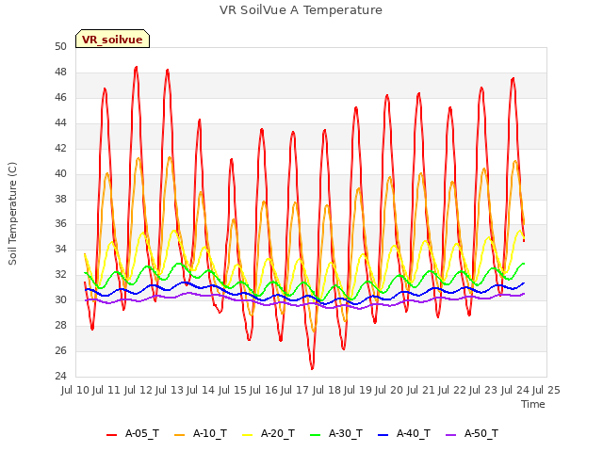This screenshot has height=452, width=603.
Task: Click the 24 y-axis tick label
Action: pyautogui.click(x=60, y=377)
